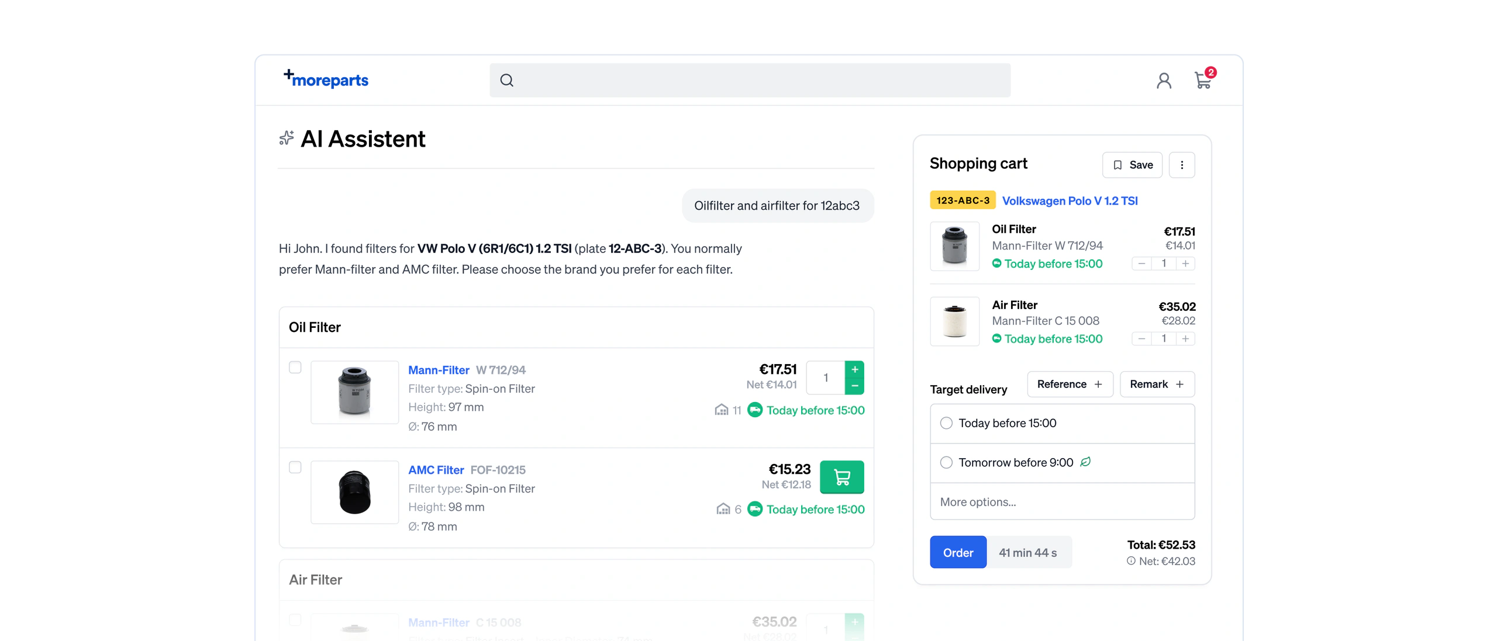Image resolution: width=1497 pixels, height=641 pixels.
Task: Select Today before 15:00 delivery
Action: coord(1062,424)
